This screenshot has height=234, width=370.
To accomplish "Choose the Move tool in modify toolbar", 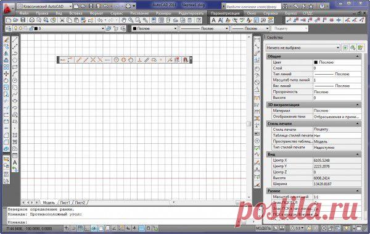I will click(6, 73).
